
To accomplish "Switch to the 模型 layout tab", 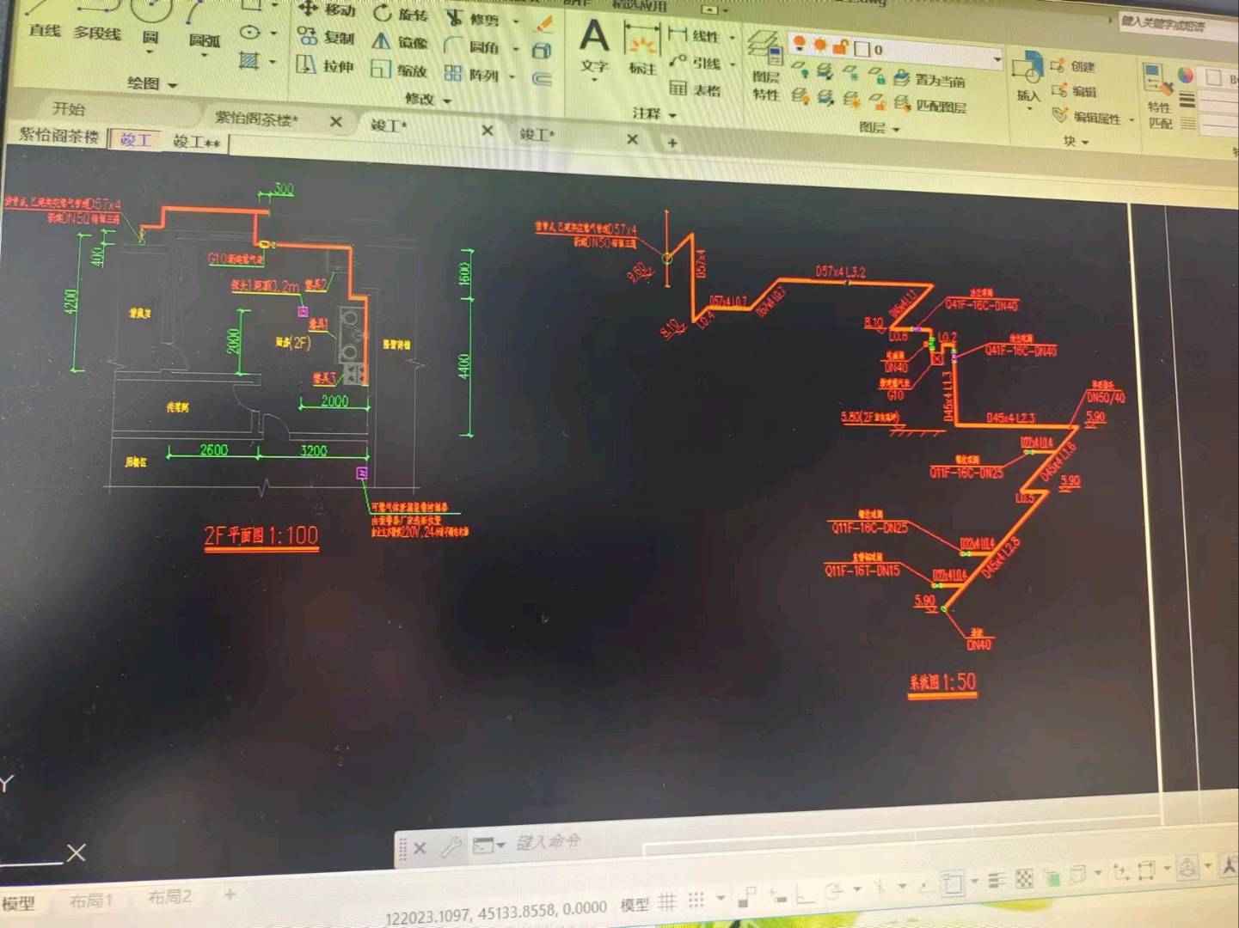I will 18,903.
